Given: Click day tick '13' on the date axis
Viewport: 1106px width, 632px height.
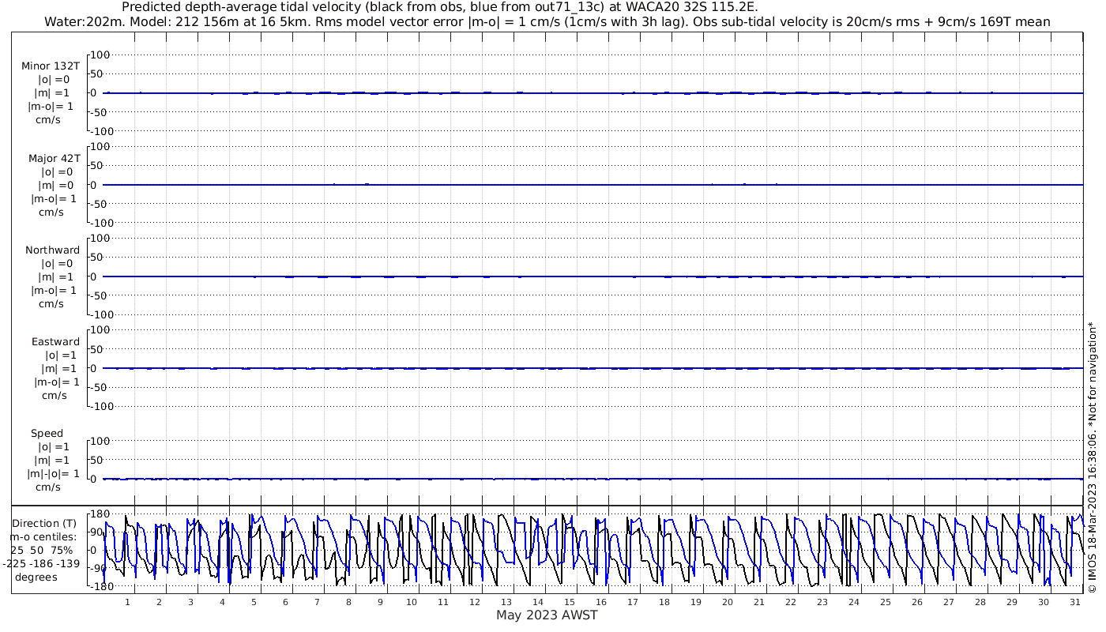Looking at the screenshot, I should [x=506, y=602].
